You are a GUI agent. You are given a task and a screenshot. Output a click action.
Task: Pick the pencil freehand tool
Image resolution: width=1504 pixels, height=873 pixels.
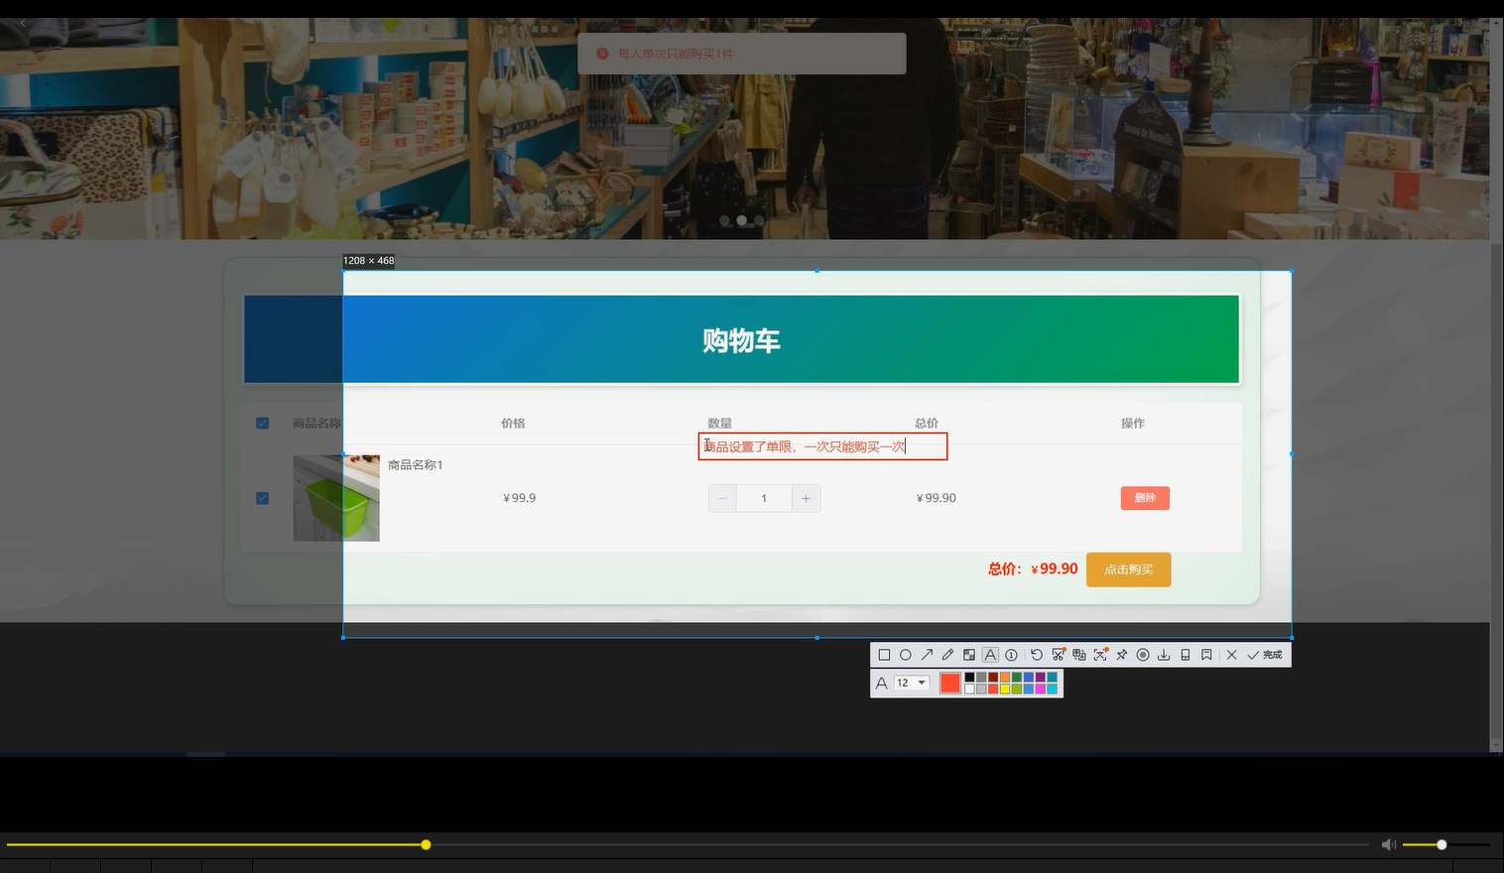click(x=948, y=655)
